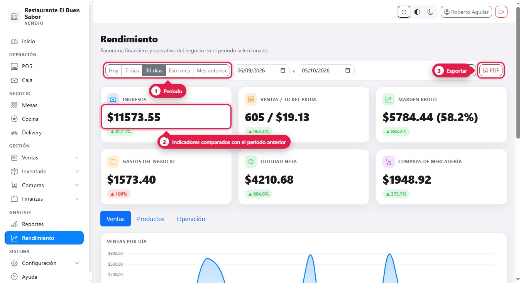The image size is (521, 283).
Task: Open the calendar picker for the 05/10/2026 date
Action: tap(348, 70)
